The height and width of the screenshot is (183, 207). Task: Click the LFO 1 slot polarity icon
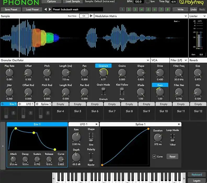point(31,113)
